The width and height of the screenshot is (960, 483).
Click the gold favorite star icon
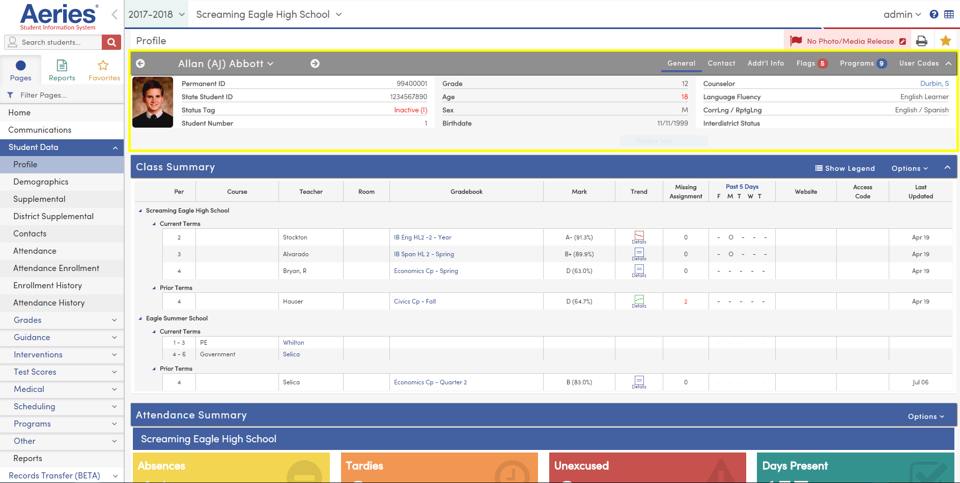(946, 41)
